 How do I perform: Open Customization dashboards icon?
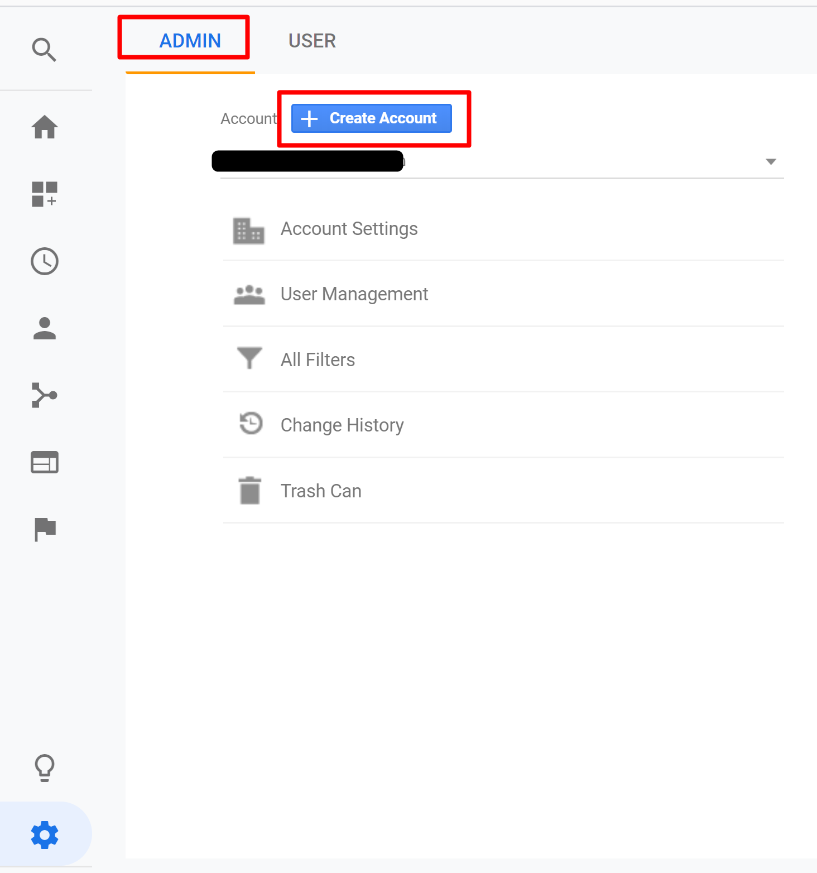[45, 194]
